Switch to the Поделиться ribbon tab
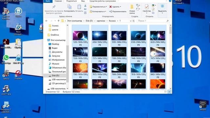The image size is (210, 118). tap(72, 1)
